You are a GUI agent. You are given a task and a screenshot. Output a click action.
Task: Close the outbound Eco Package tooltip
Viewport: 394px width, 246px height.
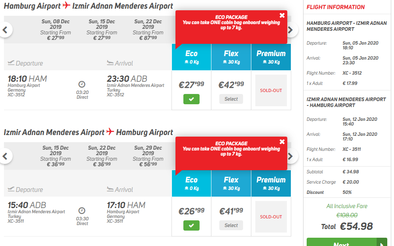pos(282,15)
